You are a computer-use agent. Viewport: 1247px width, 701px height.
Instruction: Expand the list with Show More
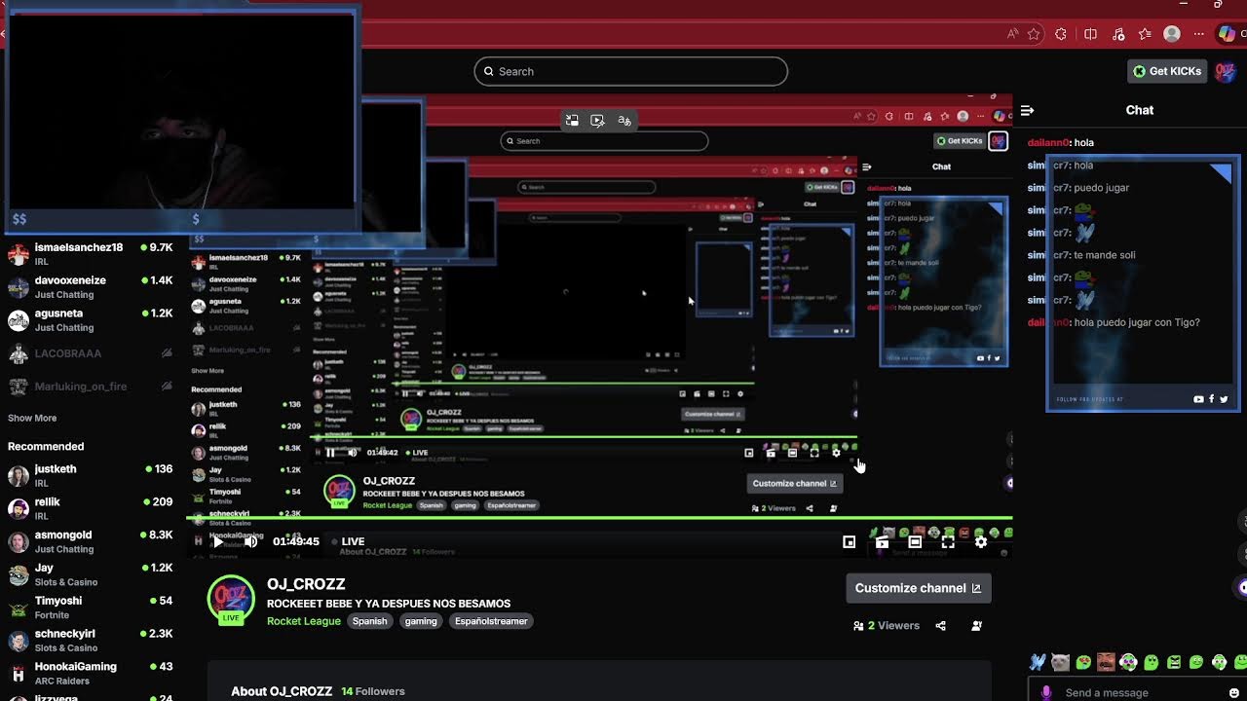click(x=32, y=418)
